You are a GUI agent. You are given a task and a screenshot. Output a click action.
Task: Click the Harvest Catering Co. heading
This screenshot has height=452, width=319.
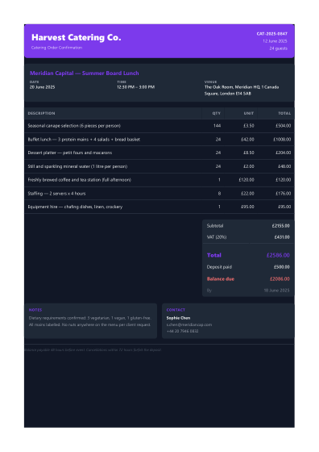(77, 37)
